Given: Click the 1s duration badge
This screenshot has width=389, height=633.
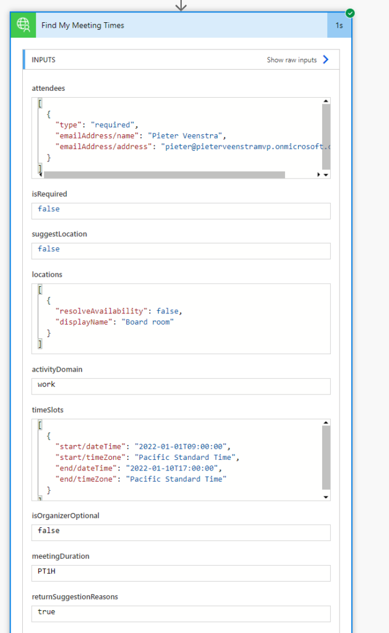Looking at the screenshot, I should tap(339, 25).
